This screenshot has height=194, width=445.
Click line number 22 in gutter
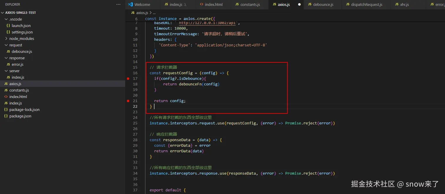point(135,107)
